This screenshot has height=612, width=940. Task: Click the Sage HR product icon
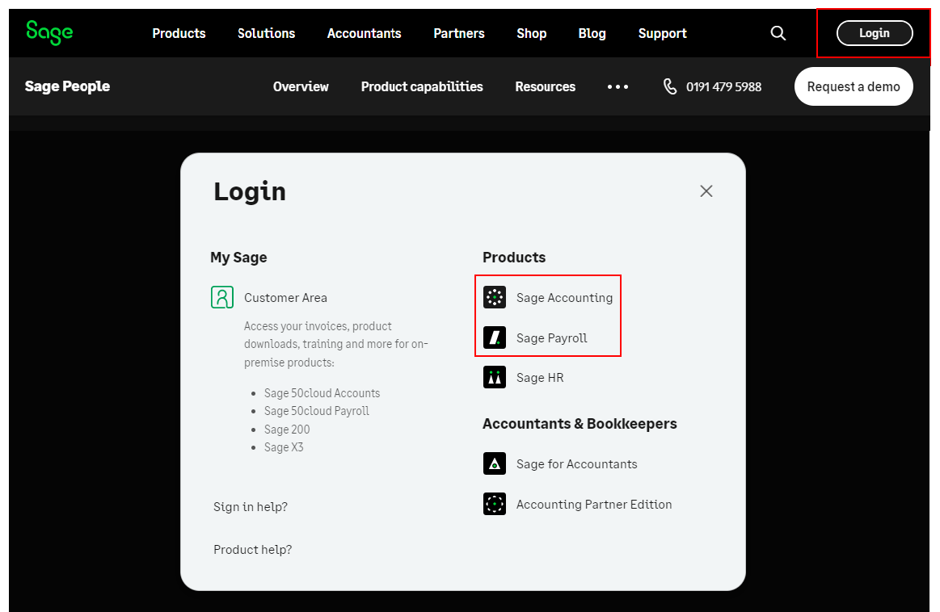pyautogui.click(x=495, y=377)
